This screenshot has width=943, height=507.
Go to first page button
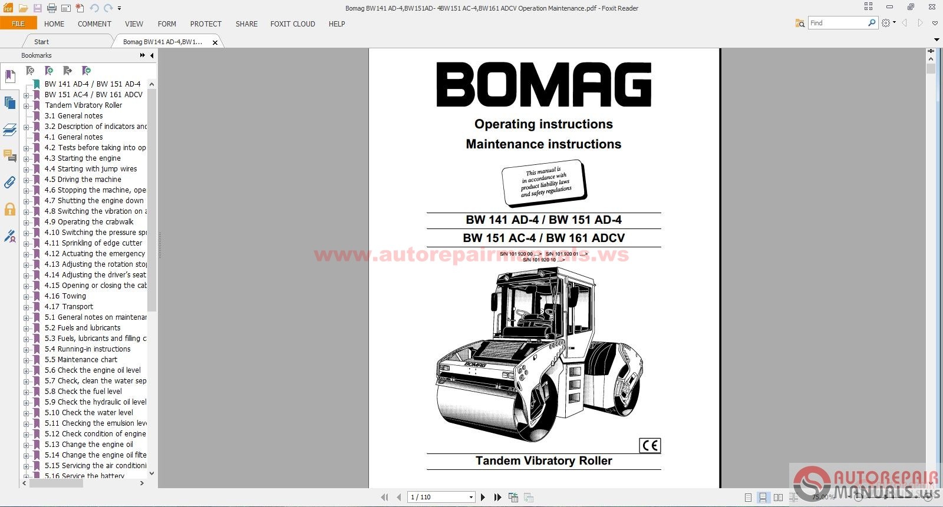[x=385, y=497]
